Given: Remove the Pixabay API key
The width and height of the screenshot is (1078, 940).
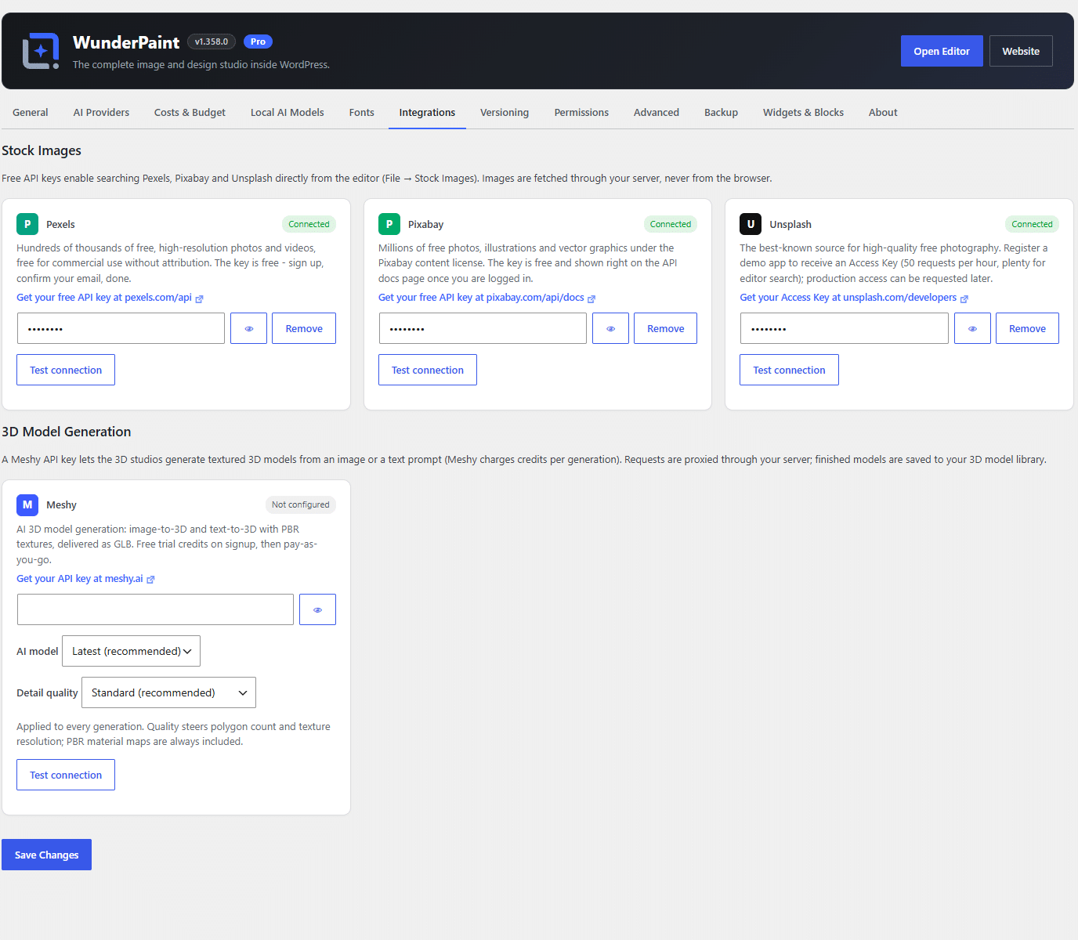Looking at the screenshot, I should pyautogui.click(x=666, y=328).
